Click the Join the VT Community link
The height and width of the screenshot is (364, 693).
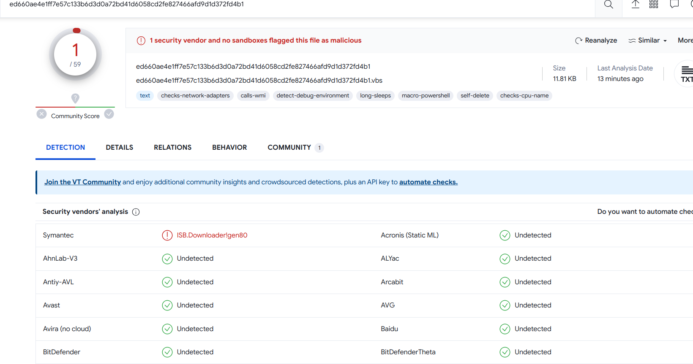click(x=82, y=182)
